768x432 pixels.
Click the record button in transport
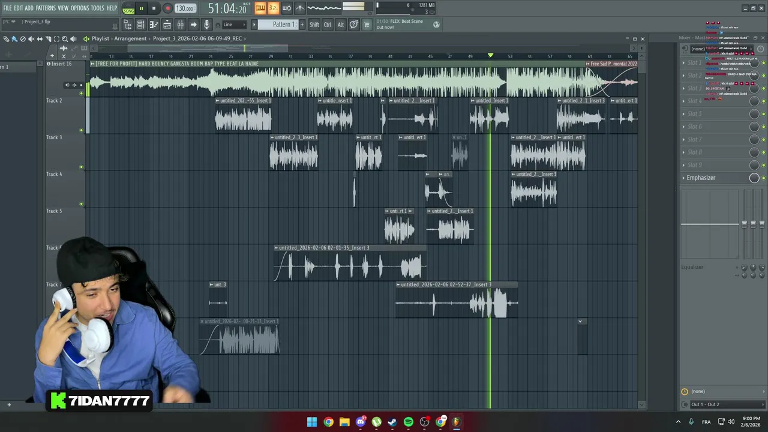coord(167,8)
